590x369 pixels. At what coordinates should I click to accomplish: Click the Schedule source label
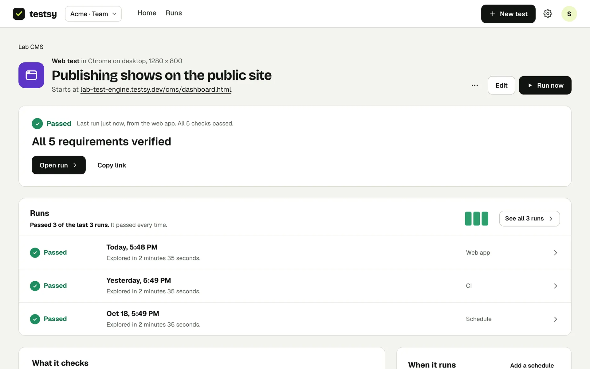click(479, 319)
